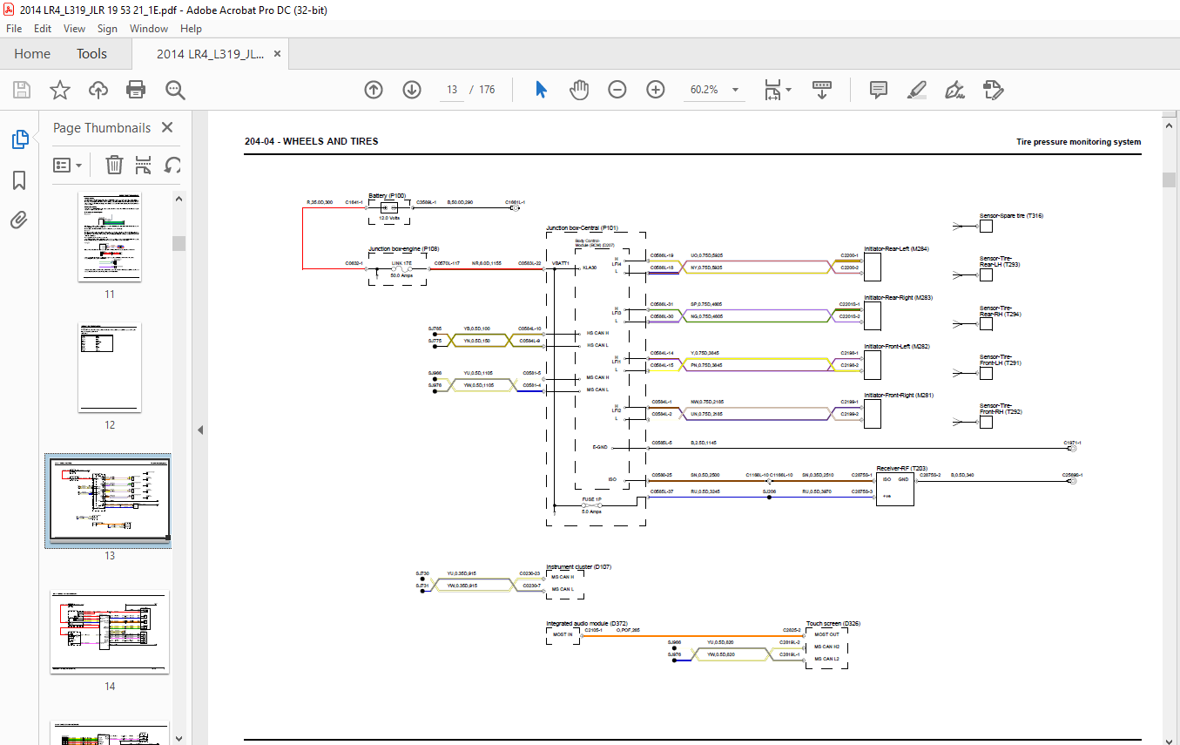This screenshot has height=745, width=1180.
Task: Open thumbnails panel options dropdown
Action: (68, 165)
